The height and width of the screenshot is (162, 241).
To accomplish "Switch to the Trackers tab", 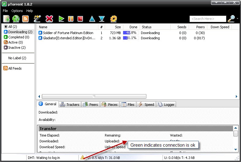I will click(70, 105).
